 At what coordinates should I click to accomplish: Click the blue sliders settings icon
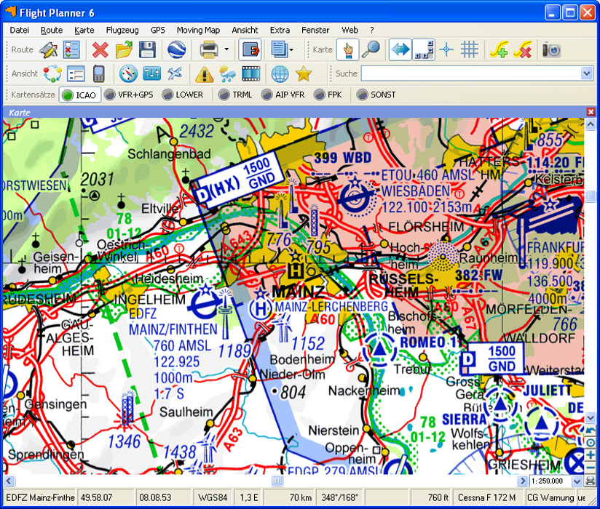coord(151,73)
